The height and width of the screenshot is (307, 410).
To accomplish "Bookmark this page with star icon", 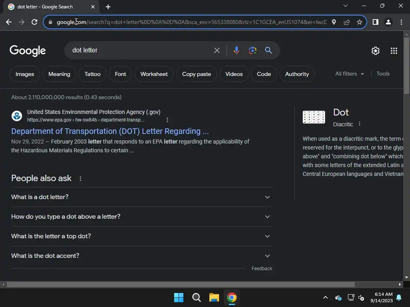I will point(360,22).
